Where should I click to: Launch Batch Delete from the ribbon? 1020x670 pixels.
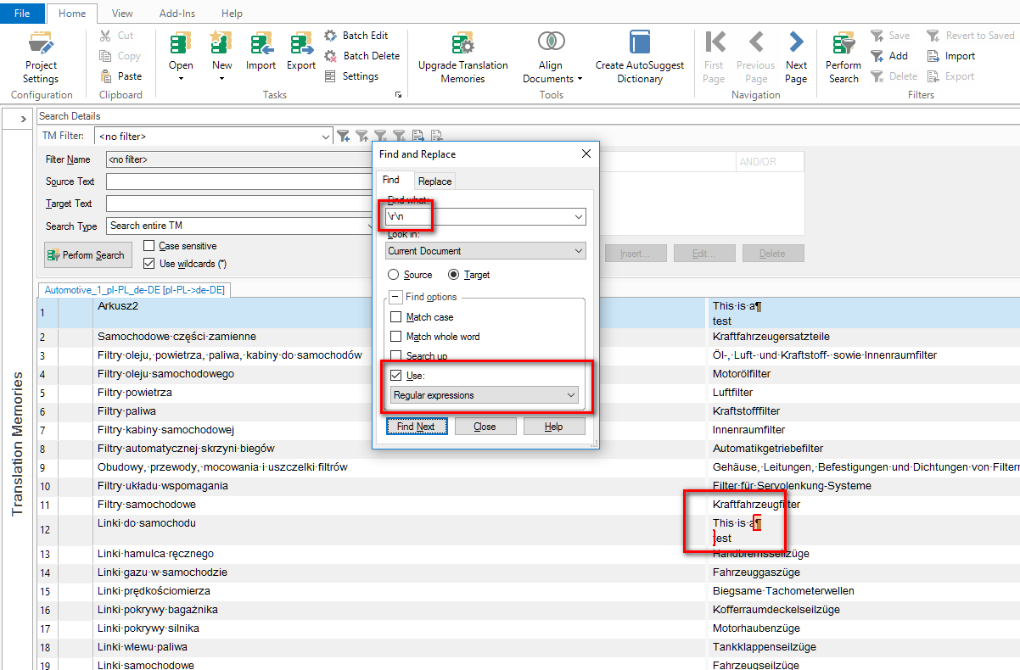coord(362,56)
